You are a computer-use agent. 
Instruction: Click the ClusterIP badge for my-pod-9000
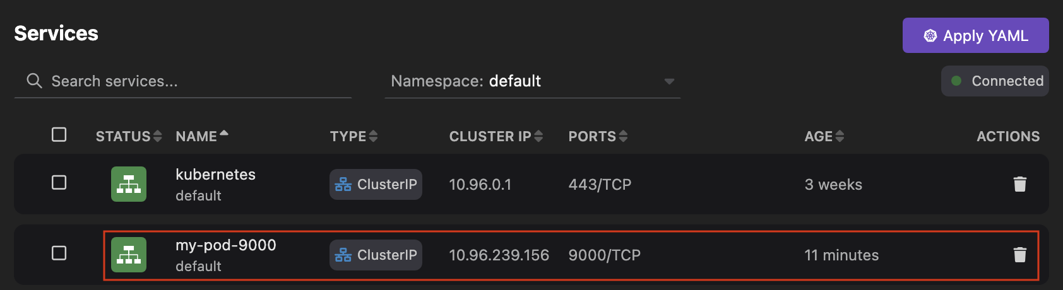(x=376, y=255)
